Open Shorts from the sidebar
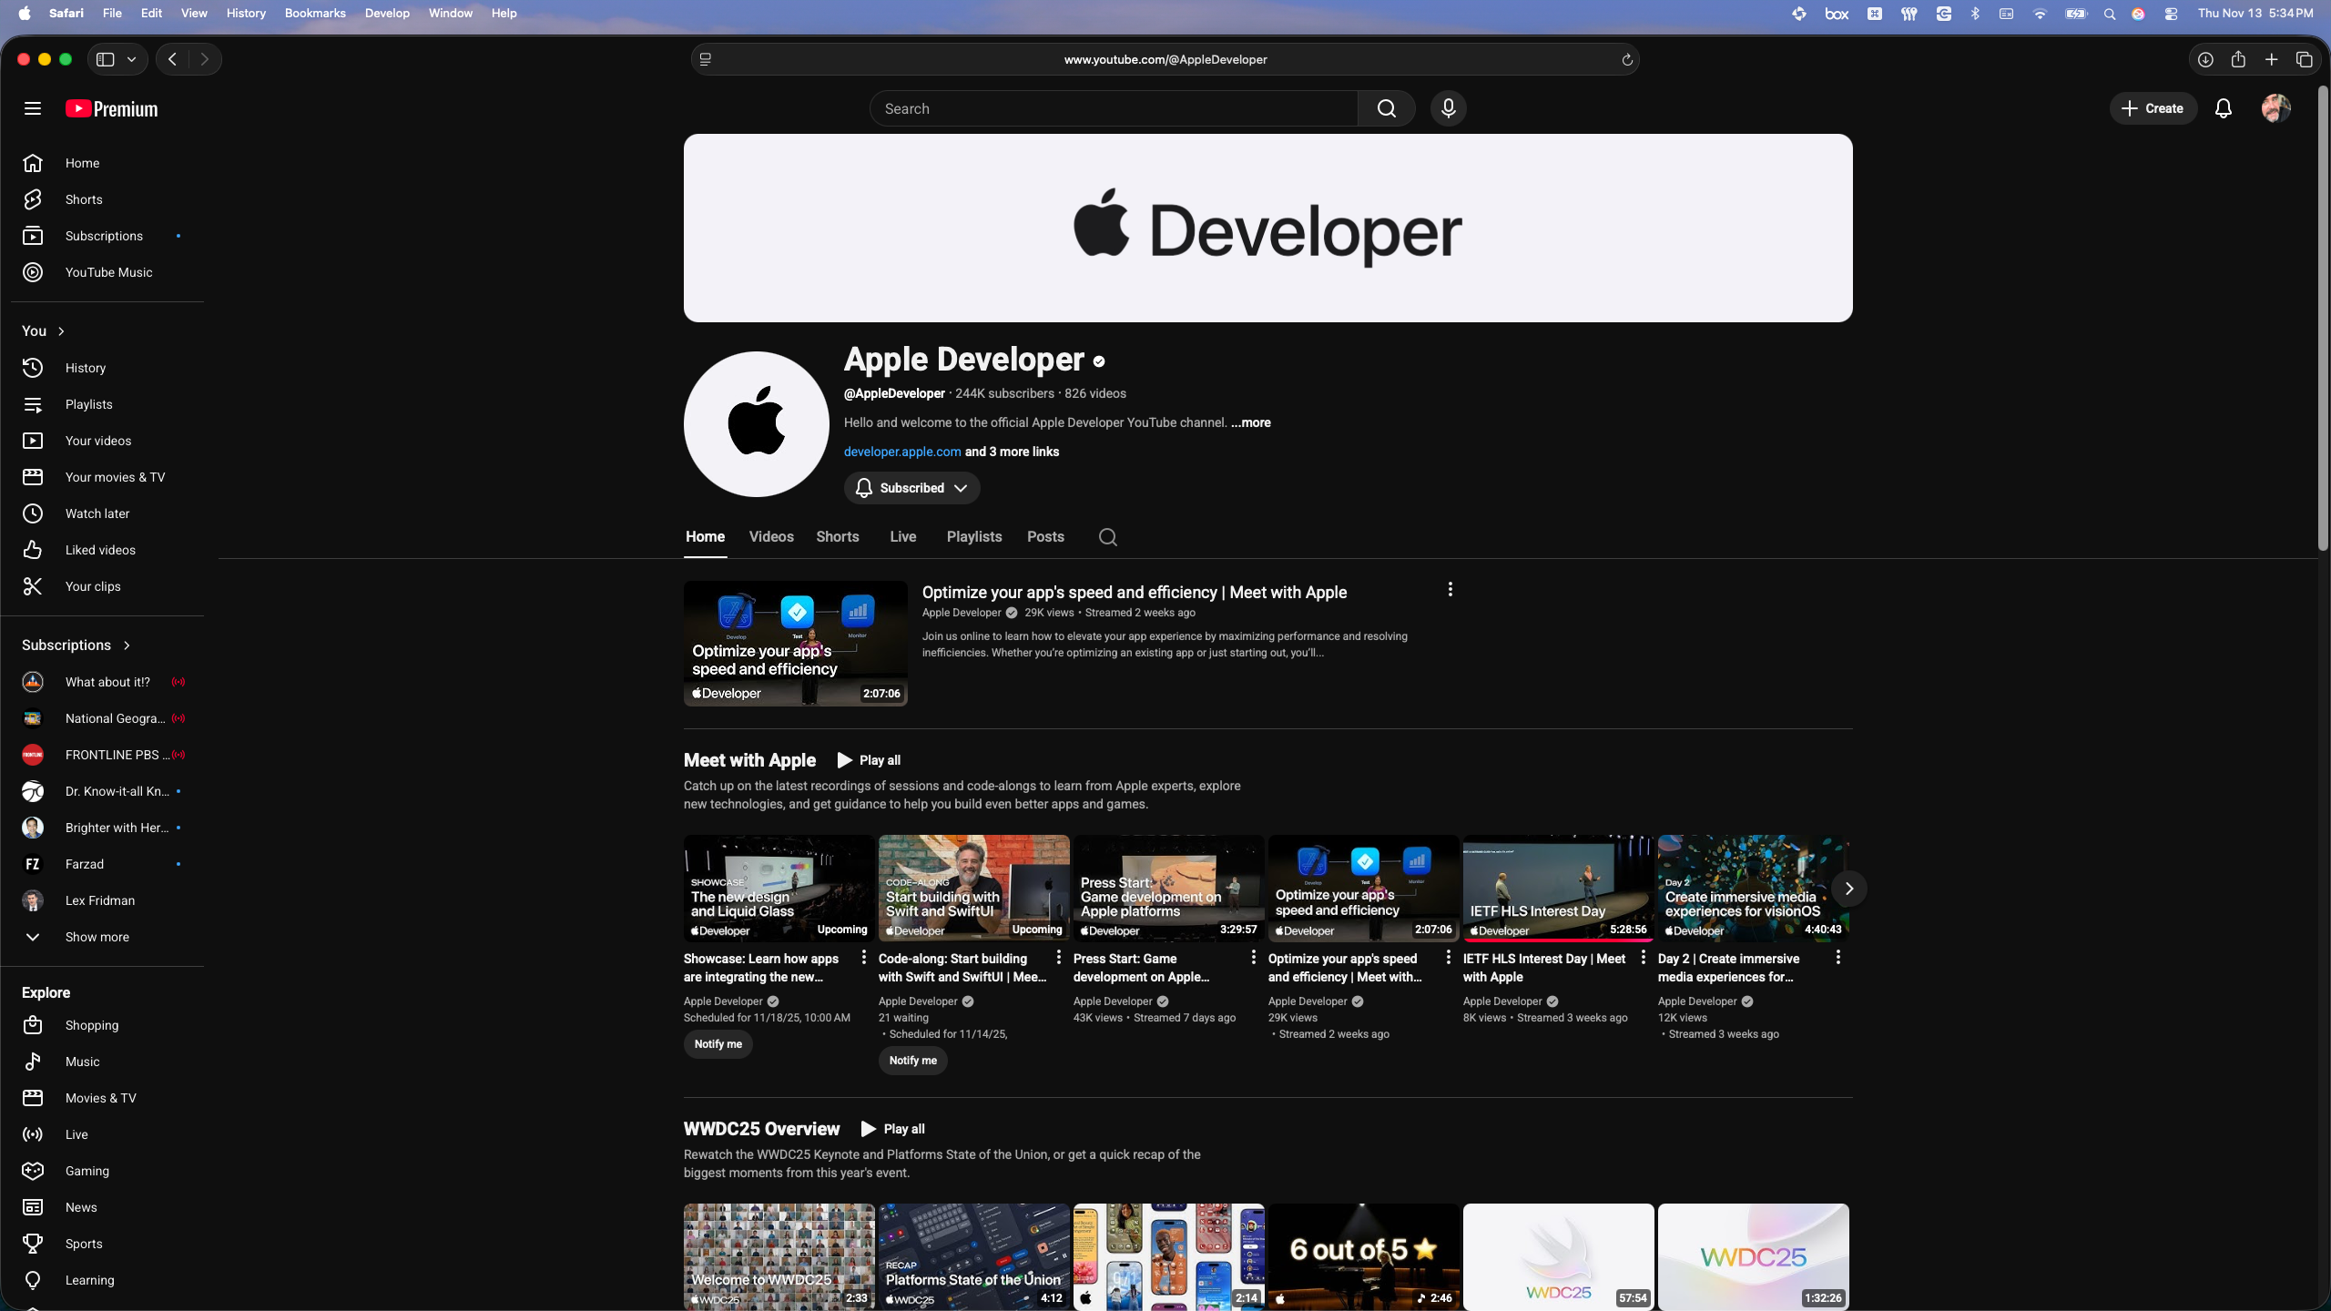The height and width of the screenshot is (1311, 2331). point(83,199)
